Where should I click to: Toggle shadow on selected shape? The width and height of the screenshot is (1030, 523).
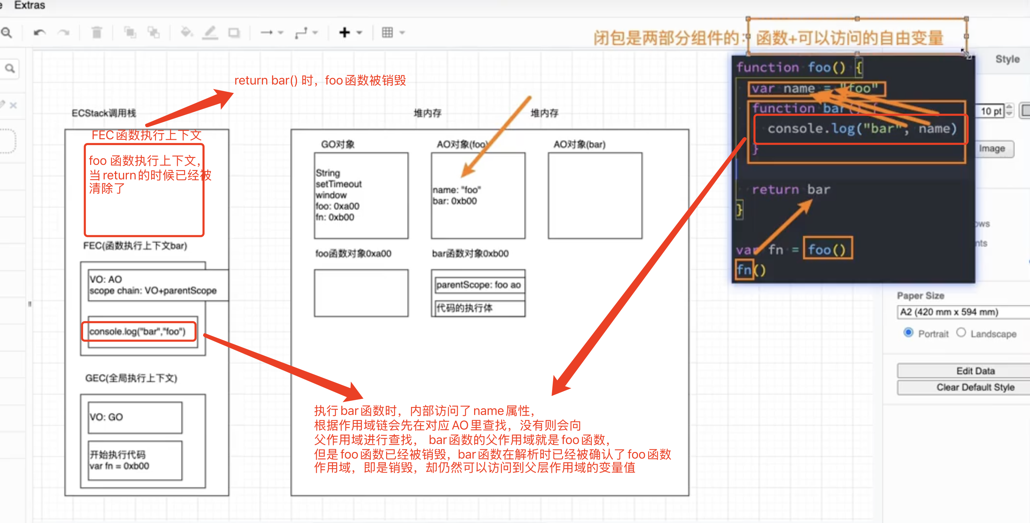pos(234,32)
